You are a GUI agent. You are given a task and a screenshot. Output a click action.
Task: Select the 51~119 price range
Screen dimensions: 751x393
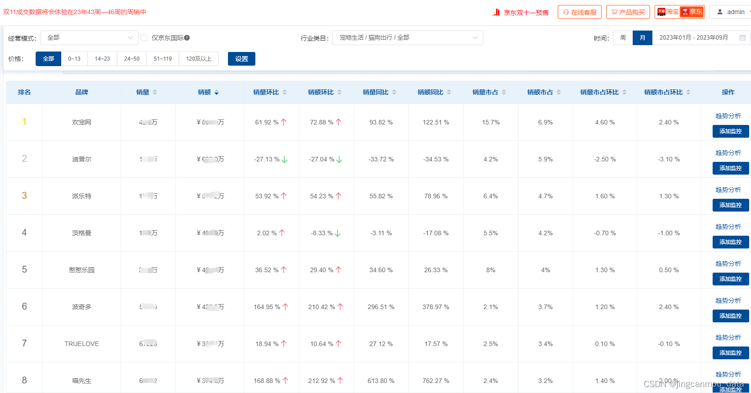[x=163, y=59]
